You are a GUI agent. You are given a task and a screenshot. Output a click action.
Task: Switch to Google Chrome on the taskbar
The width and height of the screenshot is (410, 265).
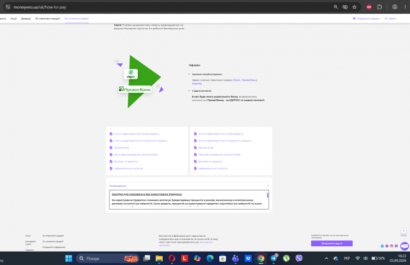[x=261, y=259]
